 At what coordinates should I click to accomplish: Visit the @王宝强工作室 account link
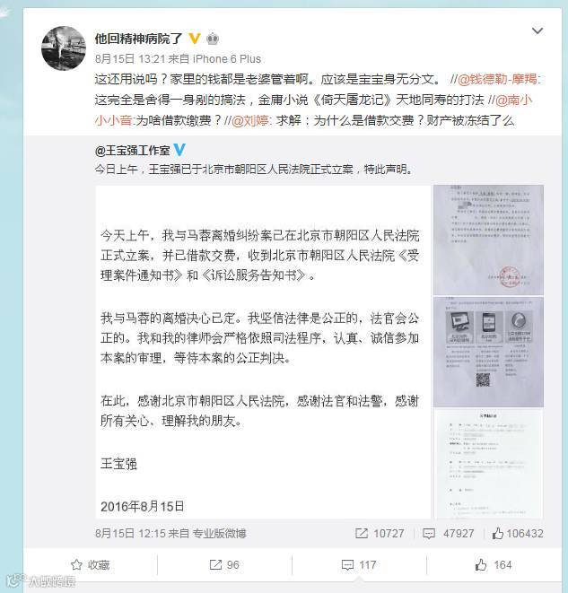(x=133, y=150)
